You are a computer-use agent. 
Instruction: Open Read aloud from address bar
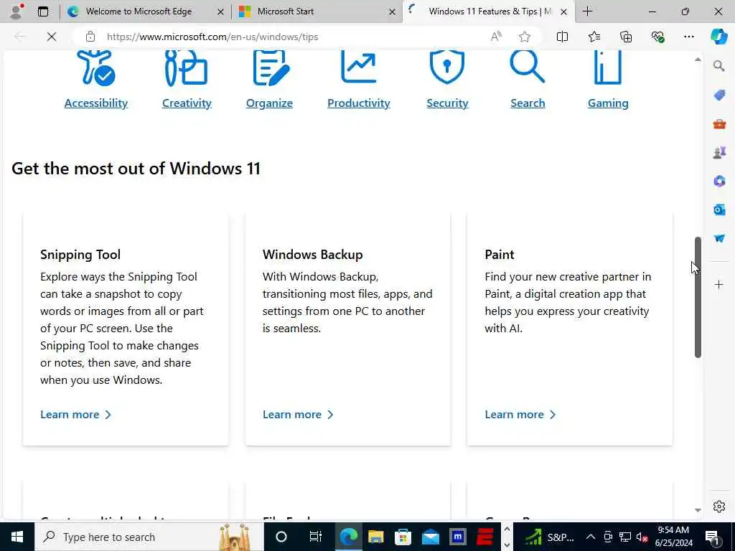click(496, 37)
